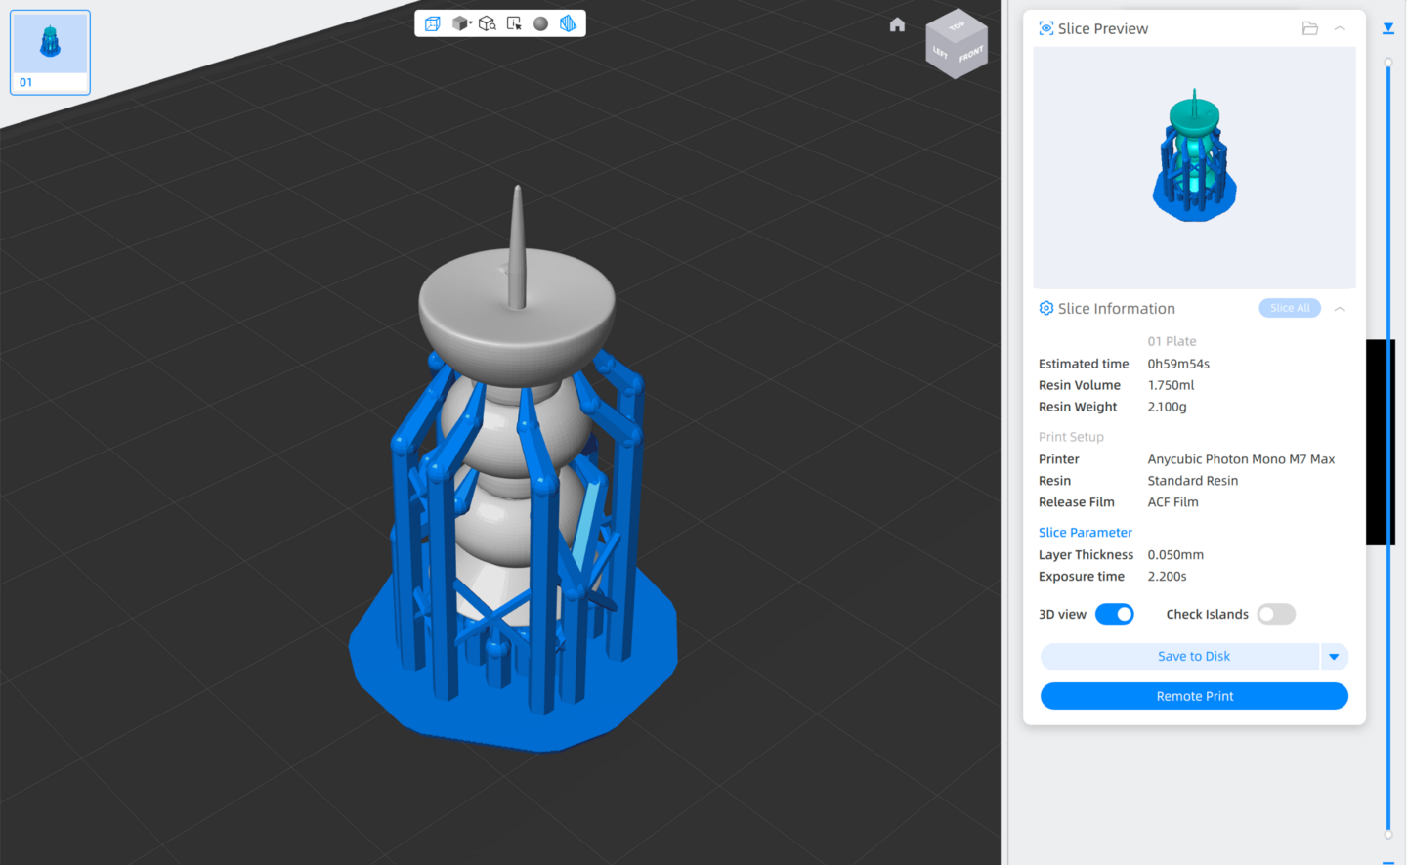1407x865 pixels.
Task: Click the gray sphere shading icon
Action: coord(540,23)
